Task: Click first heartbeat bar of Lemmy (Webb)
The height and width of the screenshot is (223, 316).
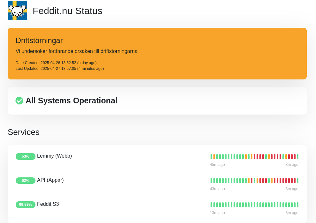Action: tap(212, 157)
